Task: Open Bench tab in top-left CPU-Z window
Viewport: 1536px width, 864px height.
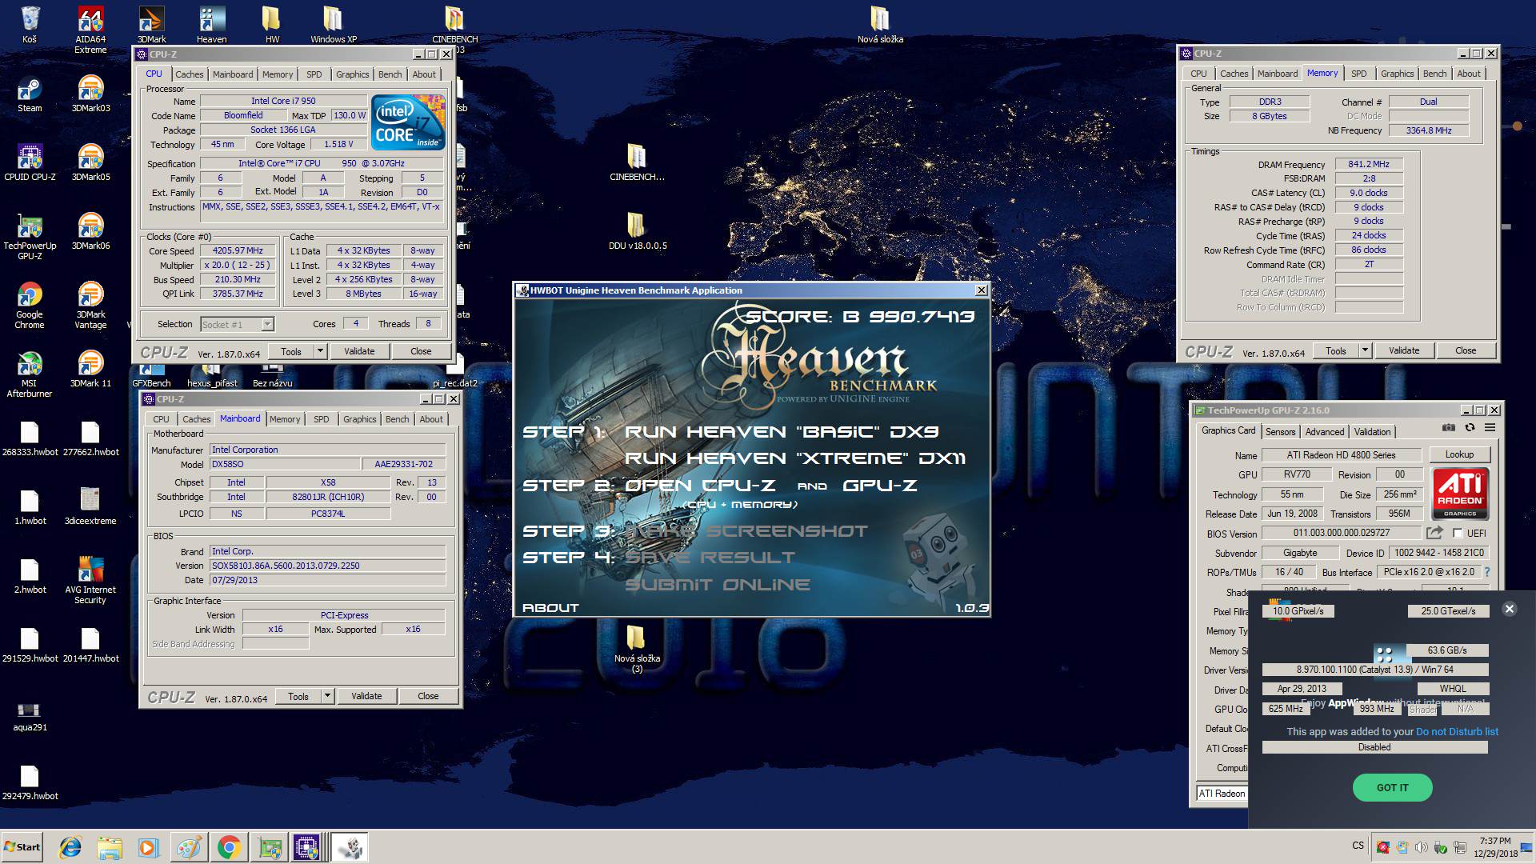Action: coord(390,74)
